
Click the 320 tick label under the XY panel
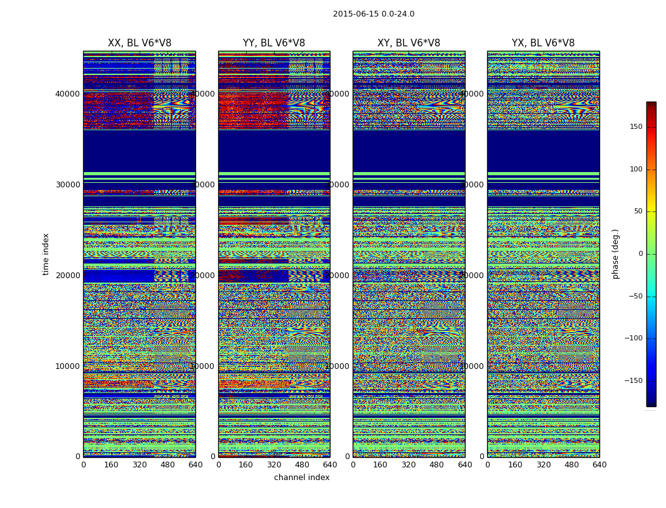coord(408,465)
